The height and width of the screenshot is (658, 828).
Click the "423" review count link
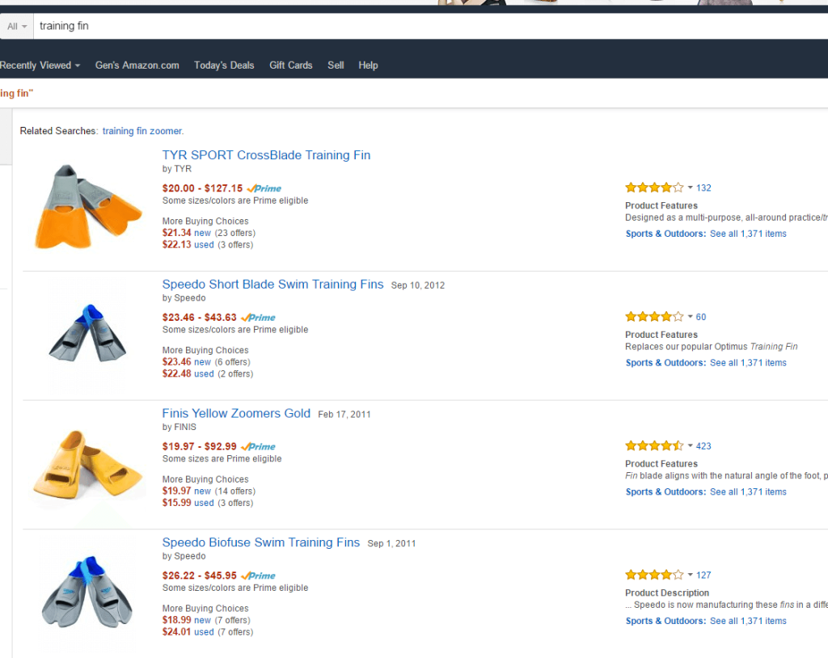(703, 445)
